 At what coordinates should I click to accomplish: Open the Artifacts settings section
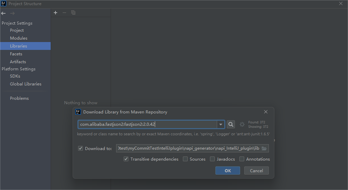(x=18, y=62)
